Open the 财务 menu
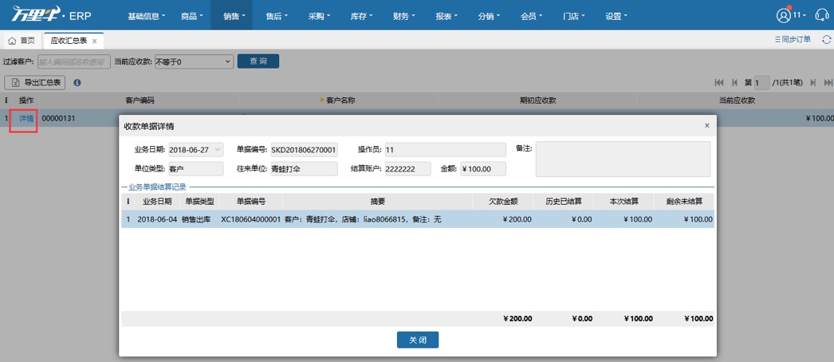 (x=403, y=16)
